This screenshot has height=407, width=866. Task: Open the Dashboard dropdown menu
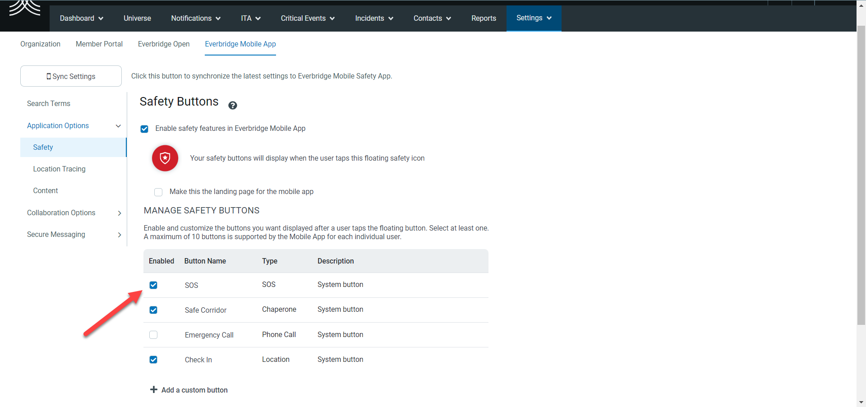(81, 18)
